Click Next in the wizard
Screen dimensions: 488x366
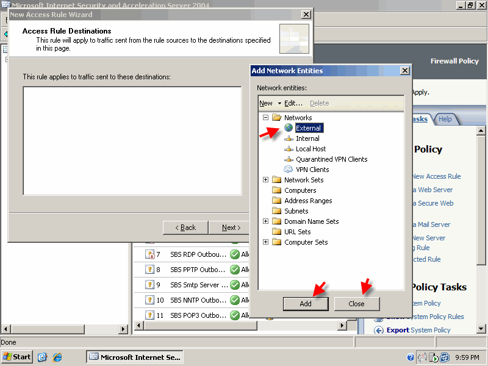click(x=231, y=228)
